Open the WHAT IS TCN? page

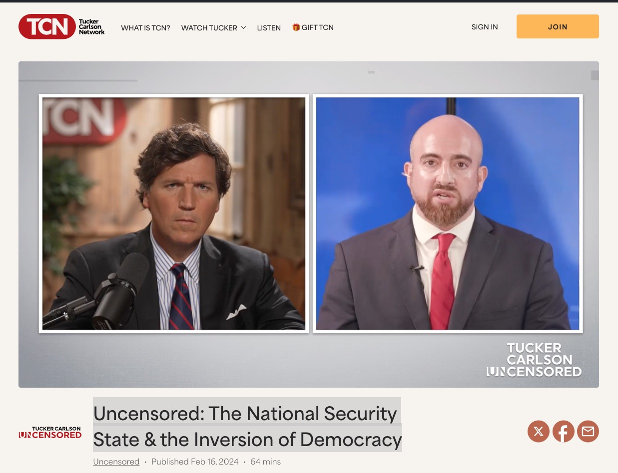coord(145,28)
